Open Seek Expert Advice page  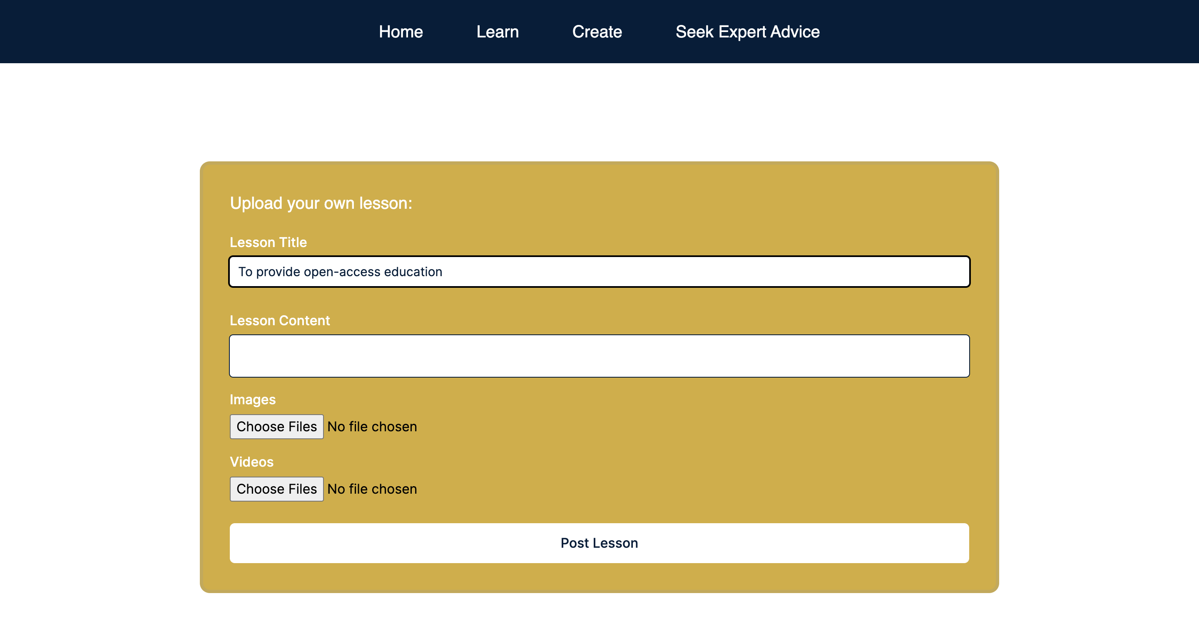[747, 32]
